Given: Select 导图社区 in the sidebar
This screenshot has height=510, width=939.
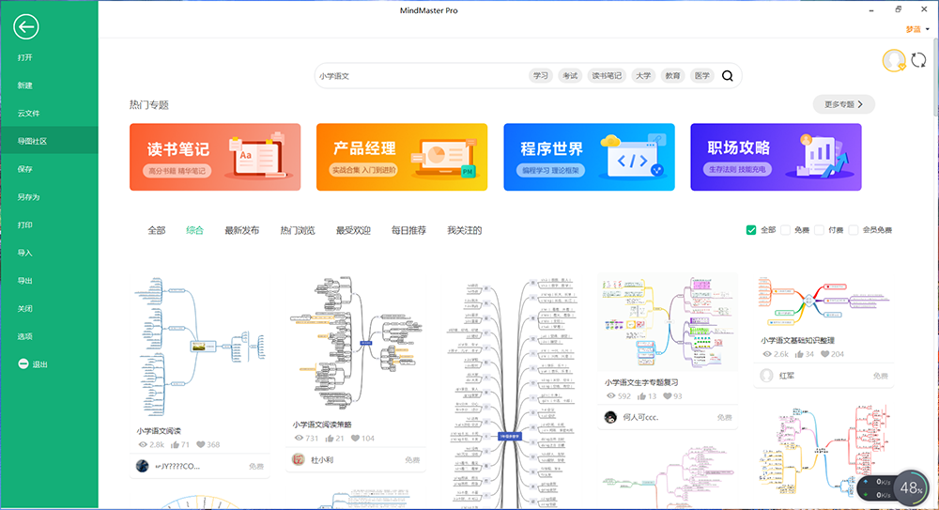Looking at the screenshot, I should pos(49,141).
